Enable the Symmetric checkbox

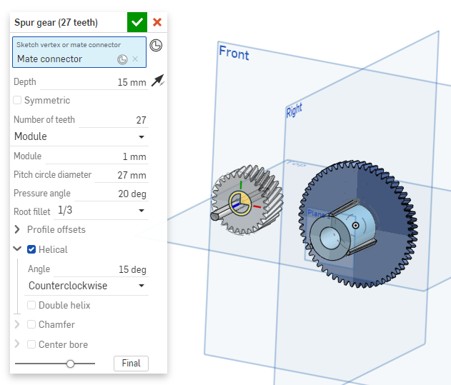18,101
